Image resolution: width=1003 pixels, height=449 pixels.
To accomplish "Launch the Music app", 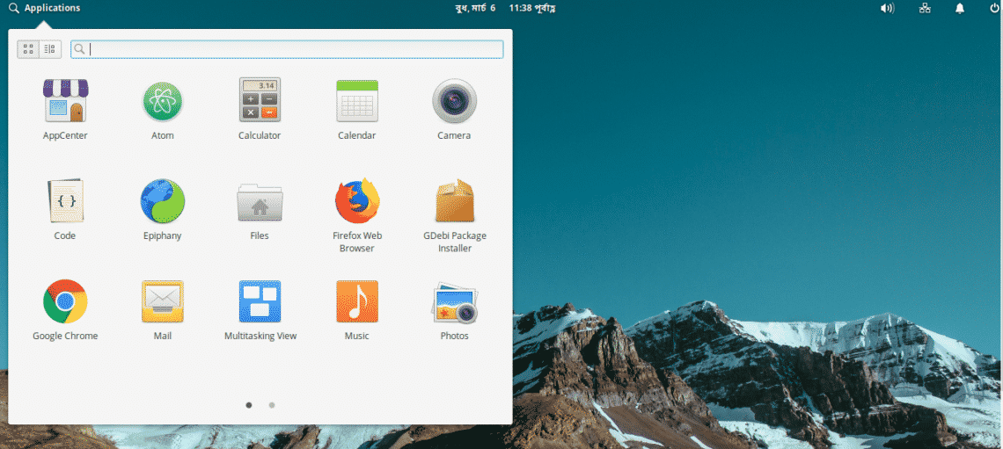I will (x=357, y=301).
